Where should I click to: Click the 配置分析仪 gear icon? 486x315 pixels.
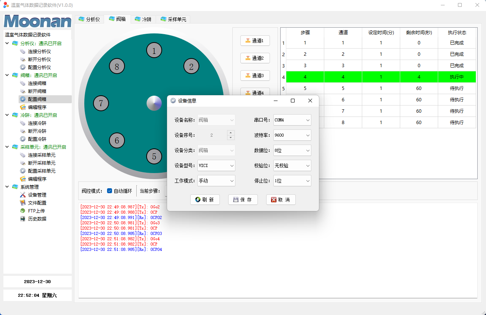[23, 67]
